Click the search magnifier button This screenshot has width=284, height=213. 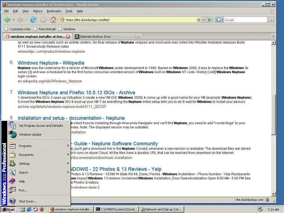click(x=270, y=20)
